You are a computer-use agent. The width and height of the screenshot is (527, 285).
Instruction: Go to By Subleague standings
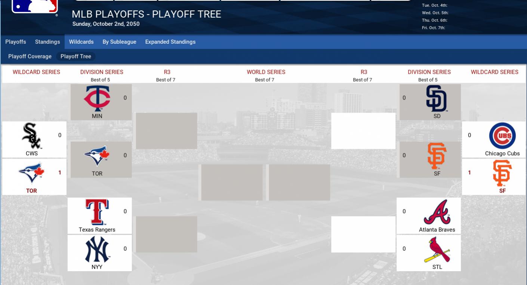[x=119, y=42]
